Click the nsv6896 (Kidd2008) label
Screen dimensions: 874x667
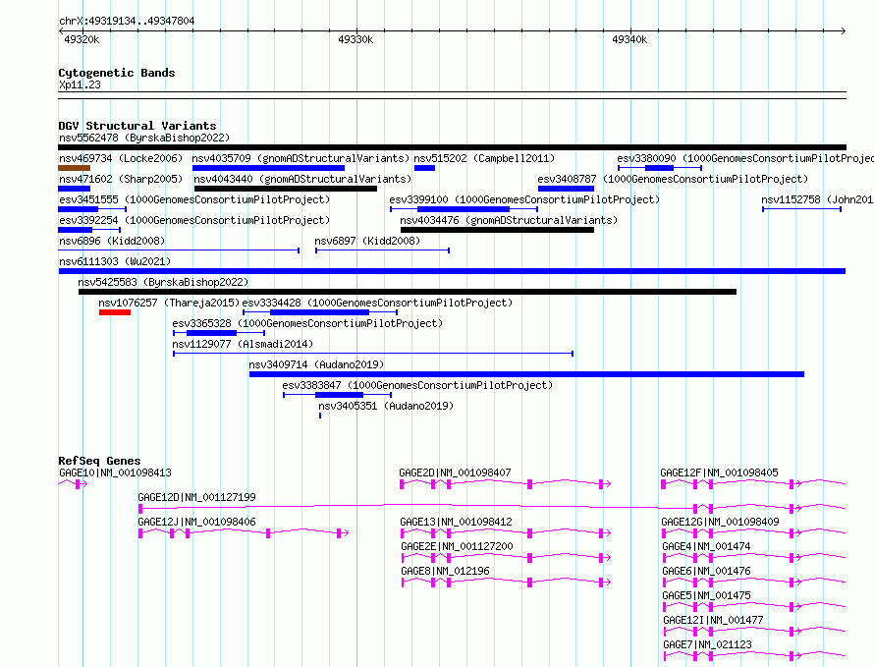point(112,241)
